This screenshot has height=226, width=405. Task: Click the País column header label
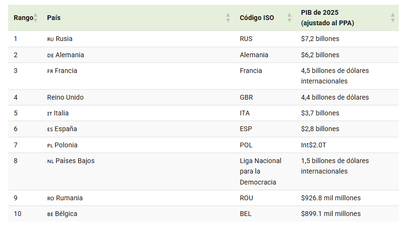54,18
